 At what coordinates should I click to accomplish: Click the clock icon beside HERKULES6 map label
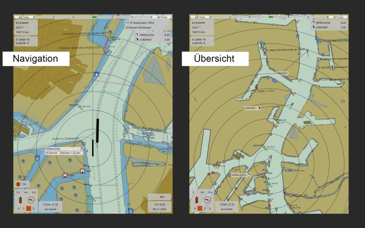249,175
